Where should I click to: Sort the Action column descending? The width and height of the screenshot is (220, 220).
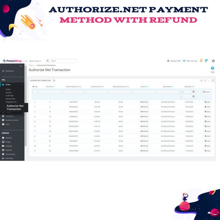click(146, 87)
